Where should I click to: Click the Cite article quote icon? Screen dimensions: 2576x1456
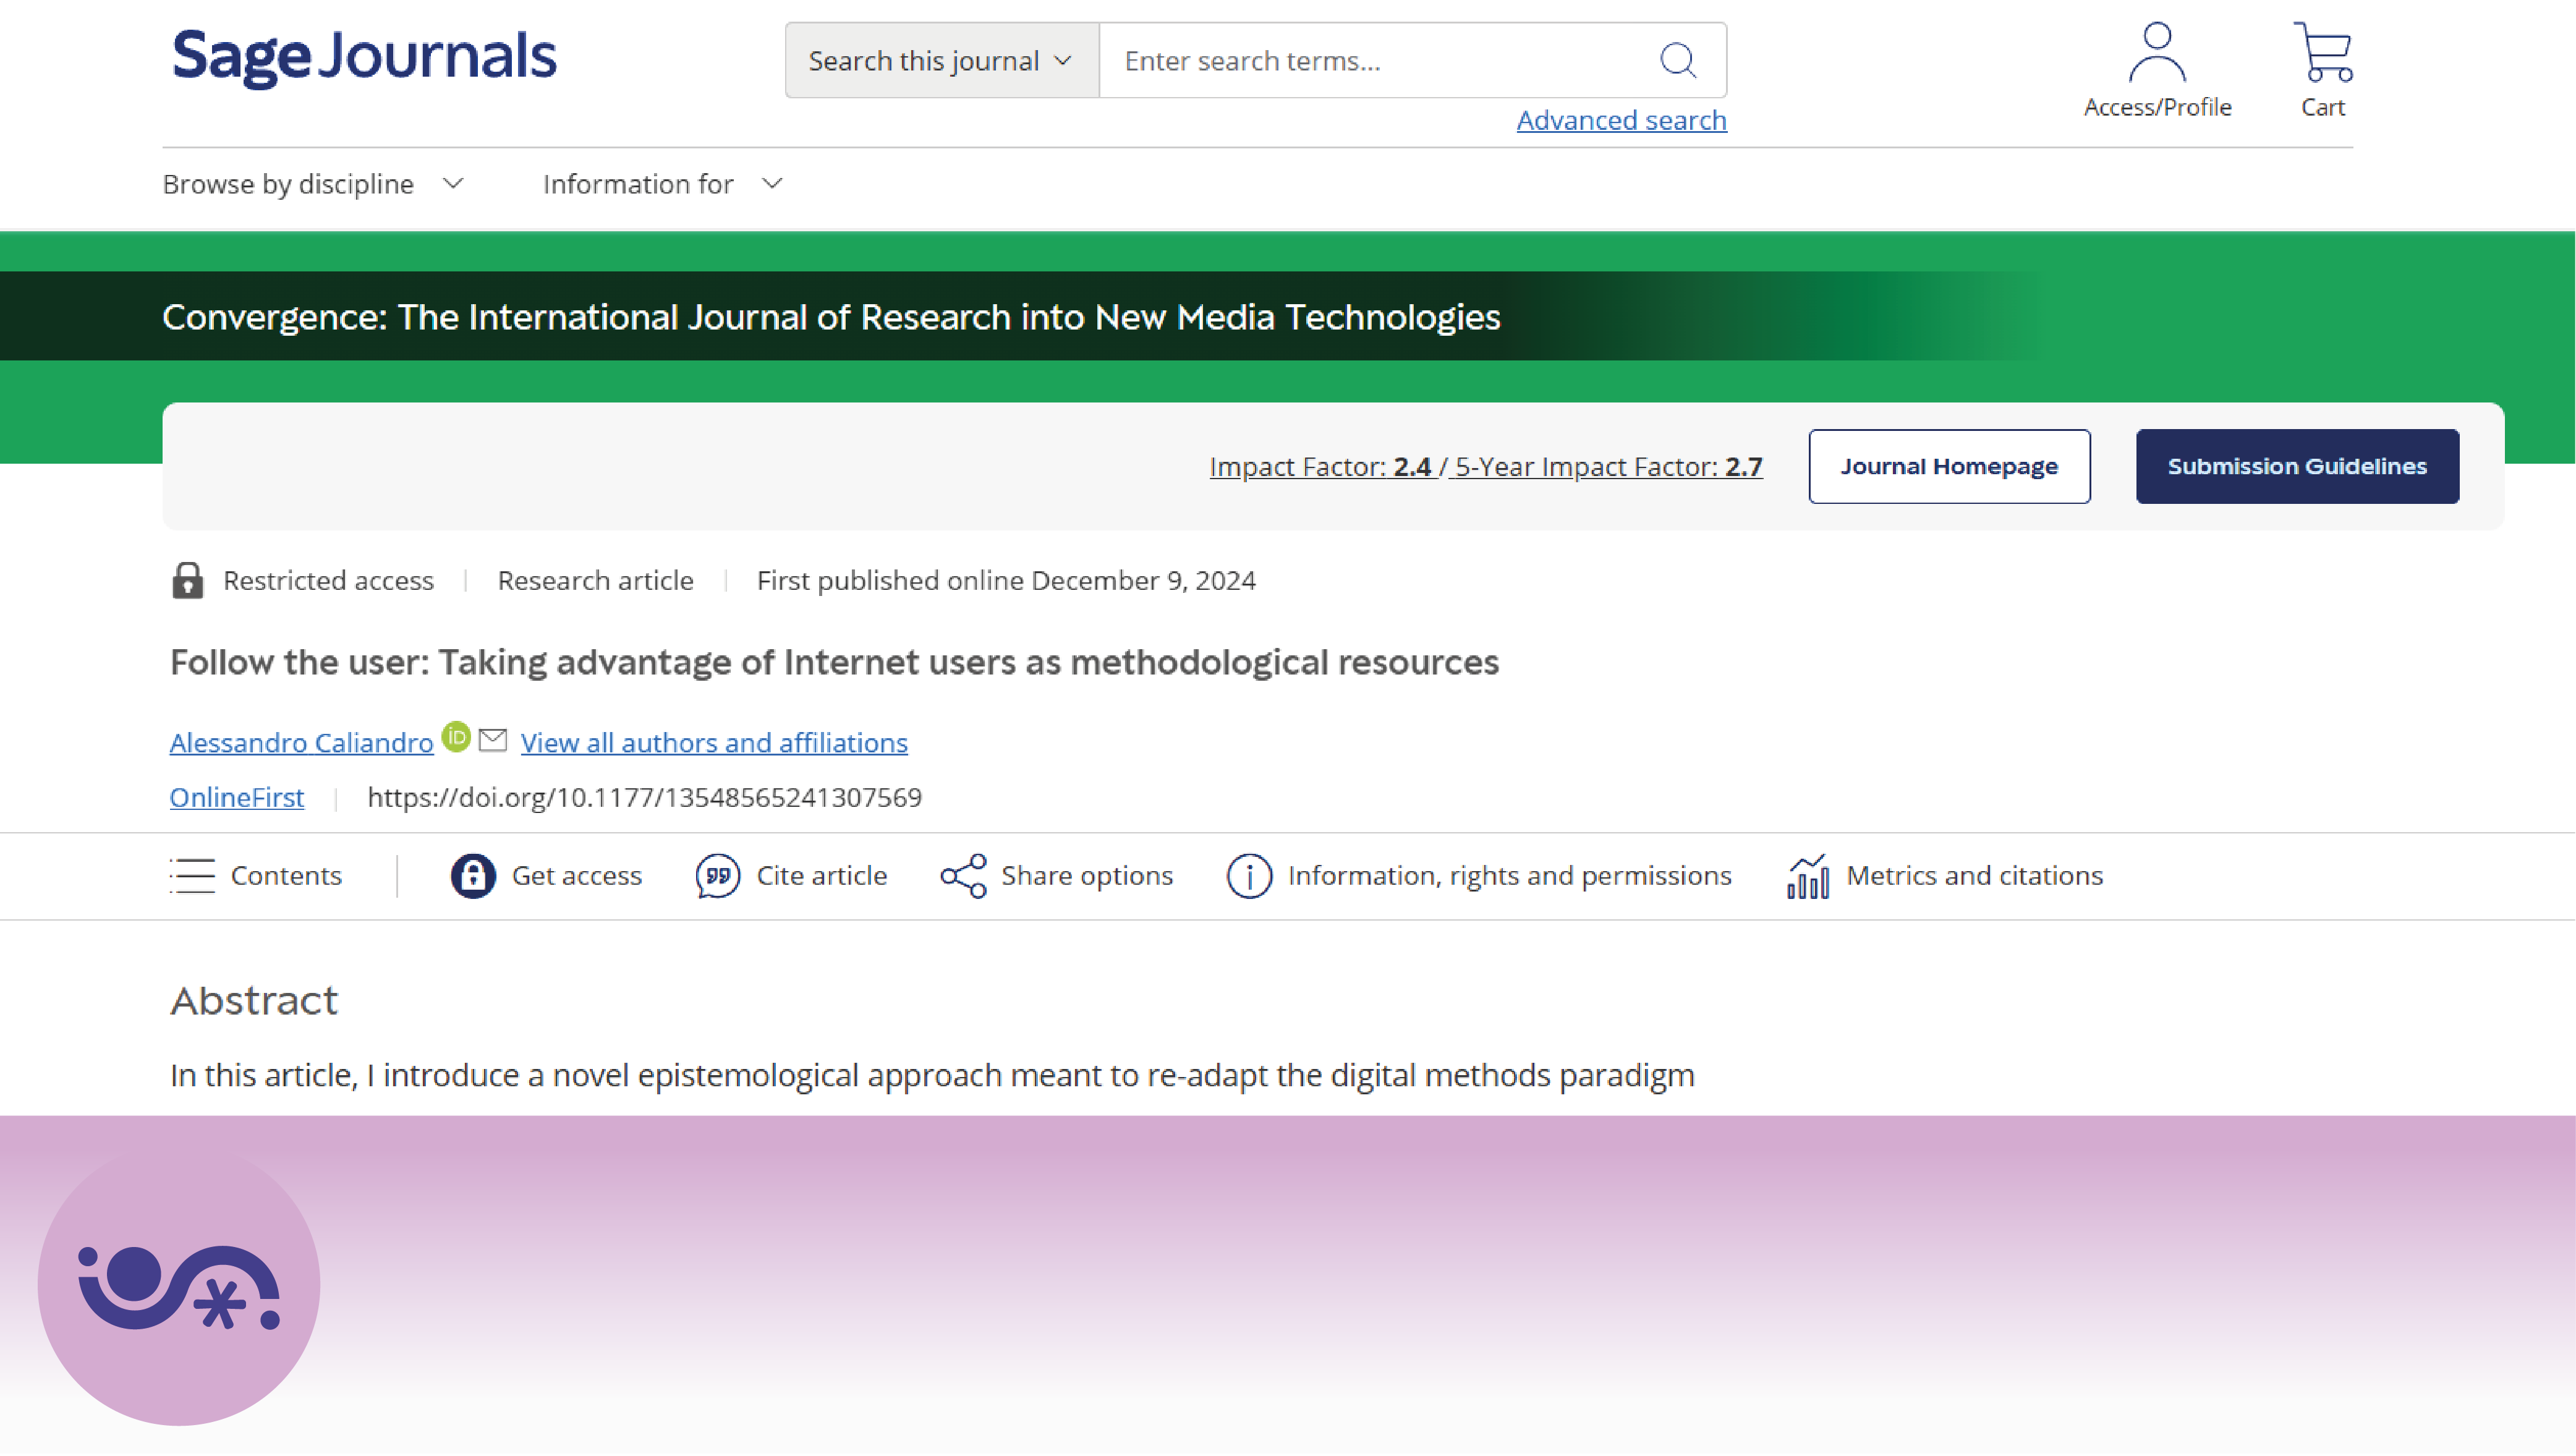tap(718, 876)
